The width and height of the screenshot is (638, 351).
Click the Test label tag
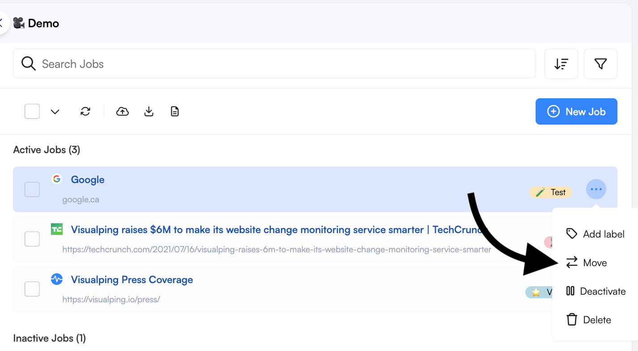(551, 192)
